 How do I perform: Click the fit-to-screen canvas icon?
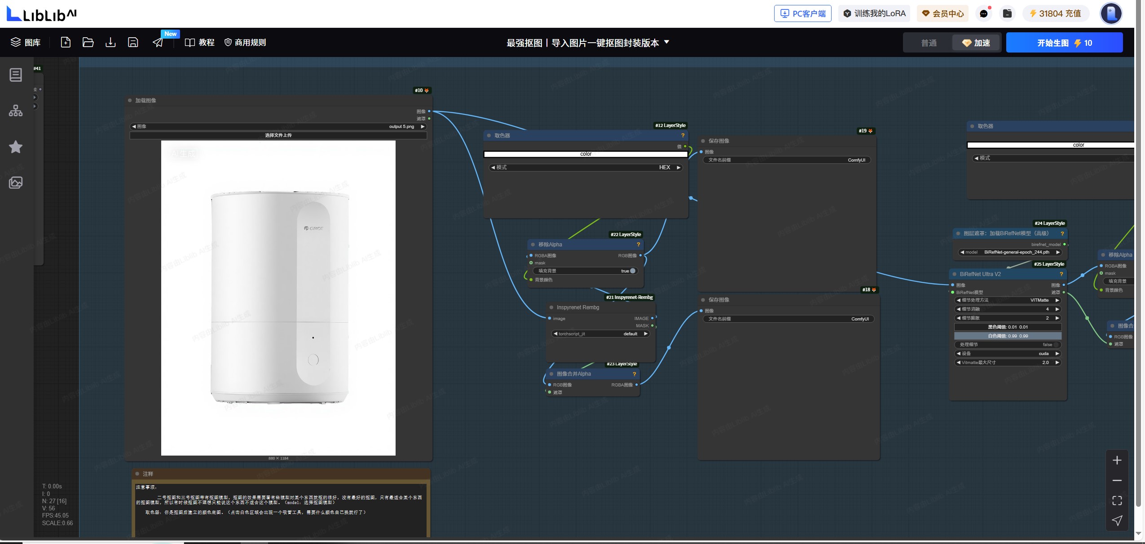click(1117, 500)
